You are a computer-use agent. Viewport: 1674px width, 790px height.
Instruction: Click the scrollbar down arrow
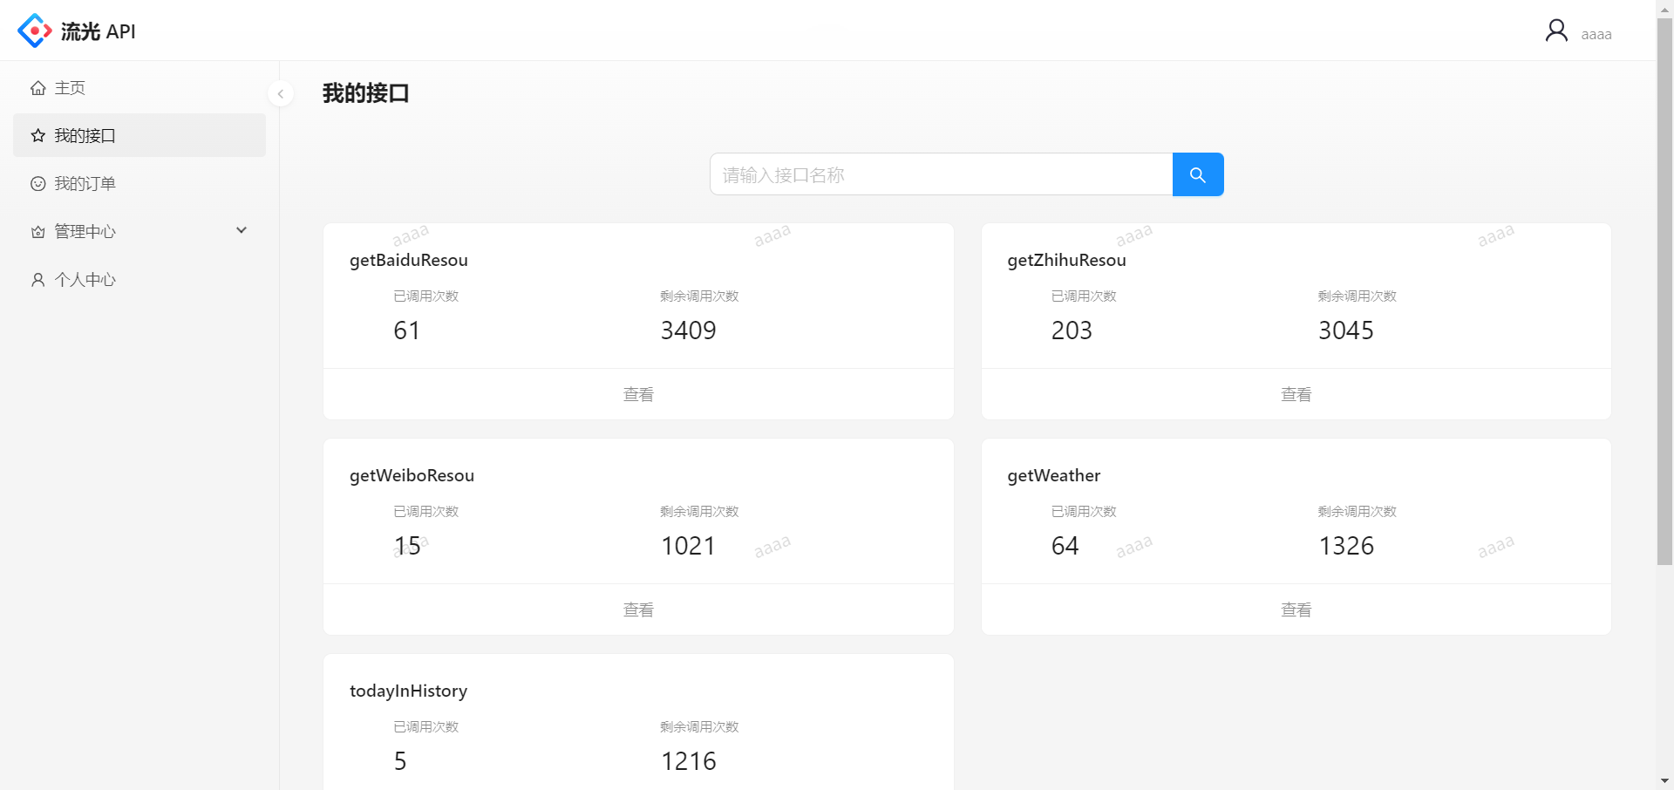point(1664,780)
